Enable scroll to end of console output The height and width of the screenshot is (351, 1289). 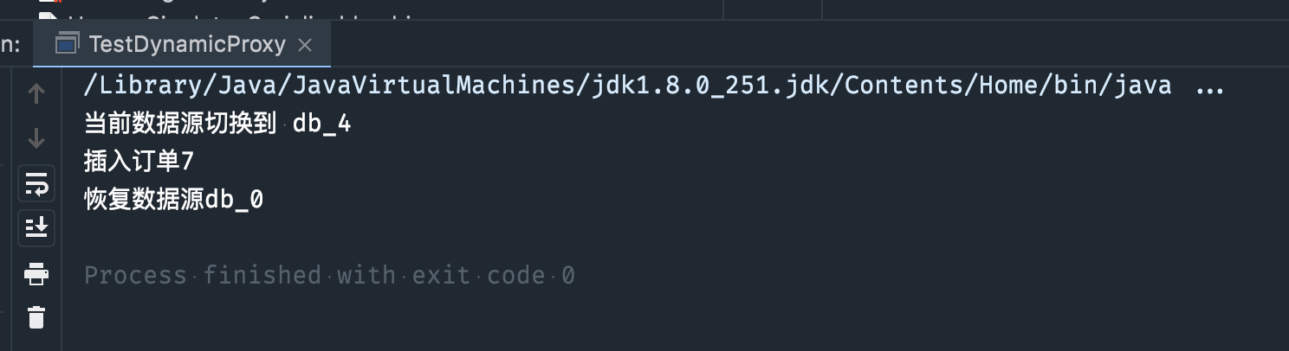(36, 228)
